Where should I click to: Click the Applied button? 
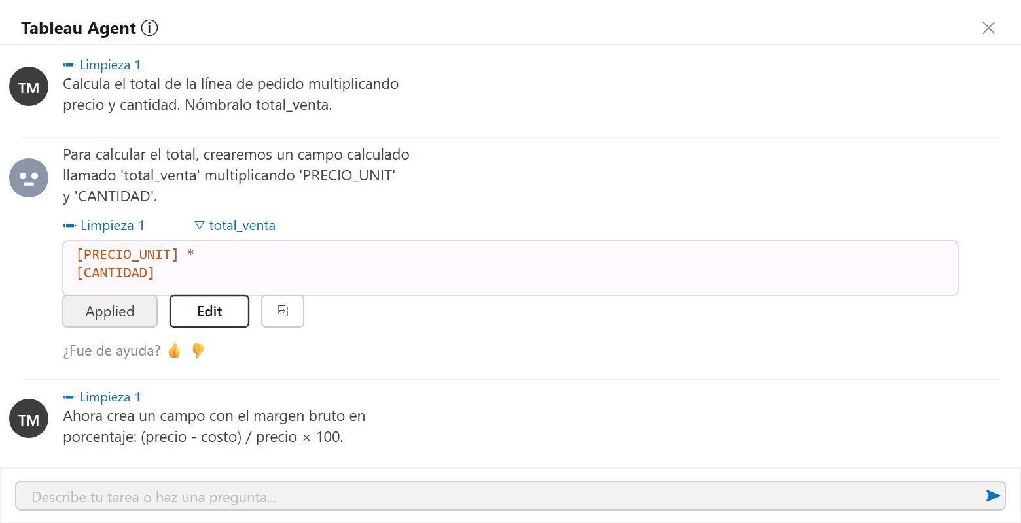point(110,311)
